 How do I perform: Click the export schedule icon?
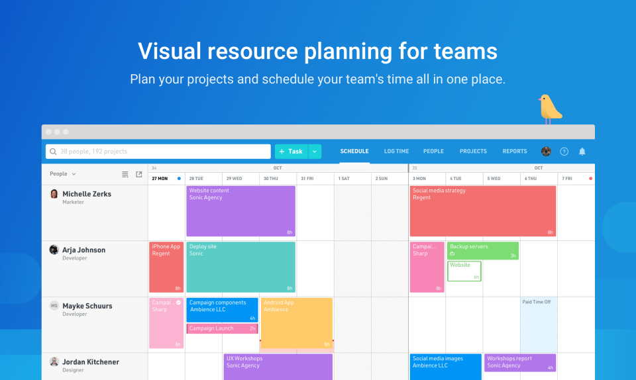tap(139, 174)
